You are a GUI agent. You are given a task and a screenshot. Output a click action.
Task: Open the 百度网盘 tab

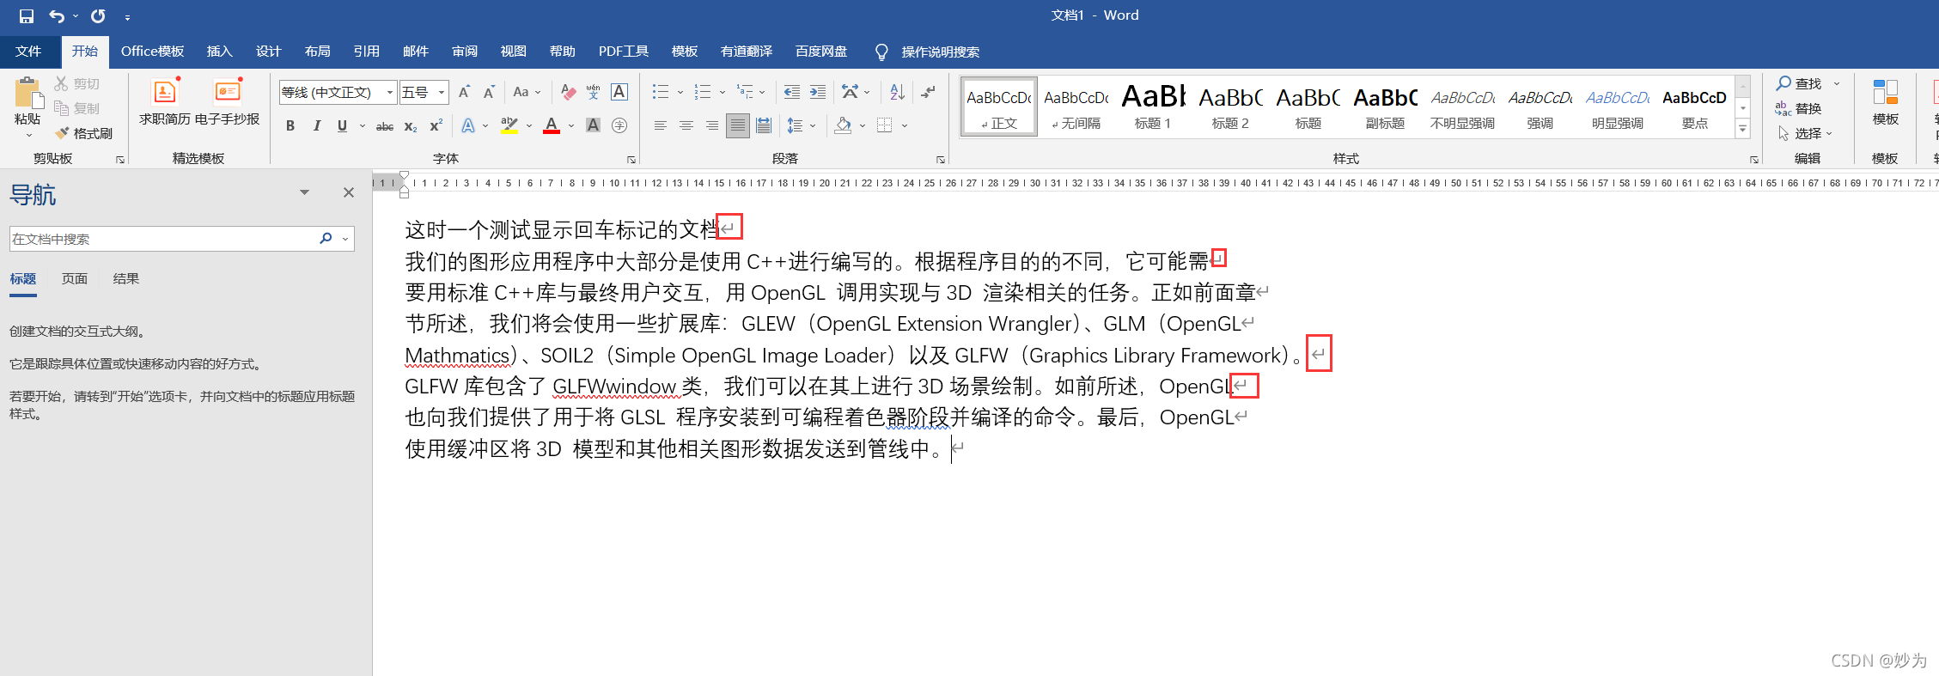[821, 52]
